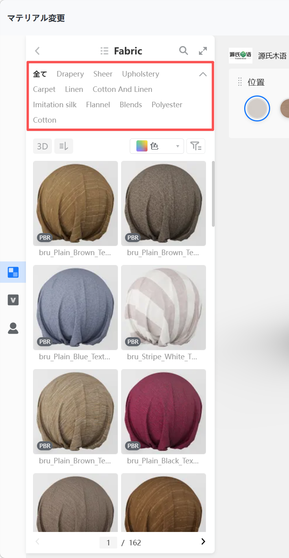Go back using the left arrow icon
Viewport: 289px width, 558px height.
[x=37, y=51]
